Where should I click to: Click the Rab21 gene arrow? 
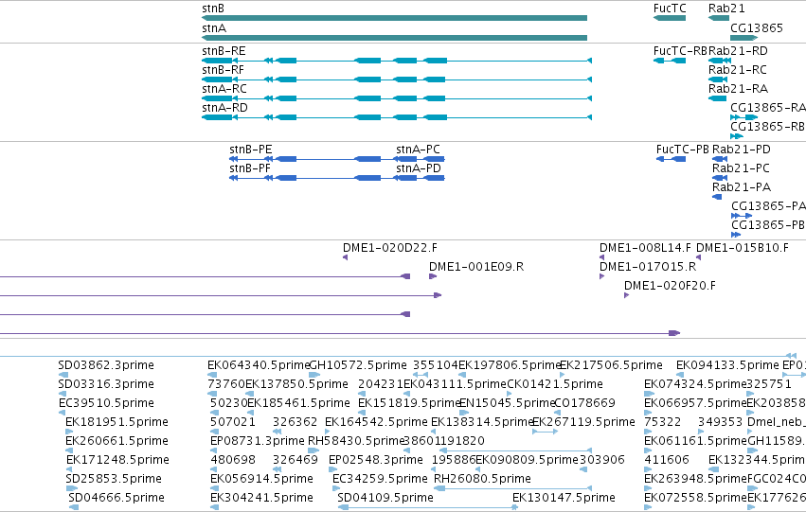[719, 18]
